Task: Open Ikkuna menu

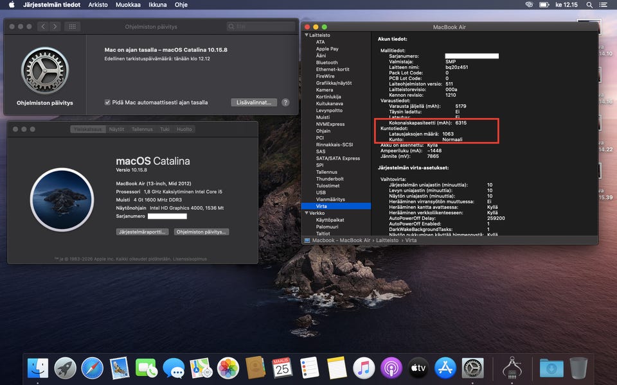Action: [x=157, y=4]
